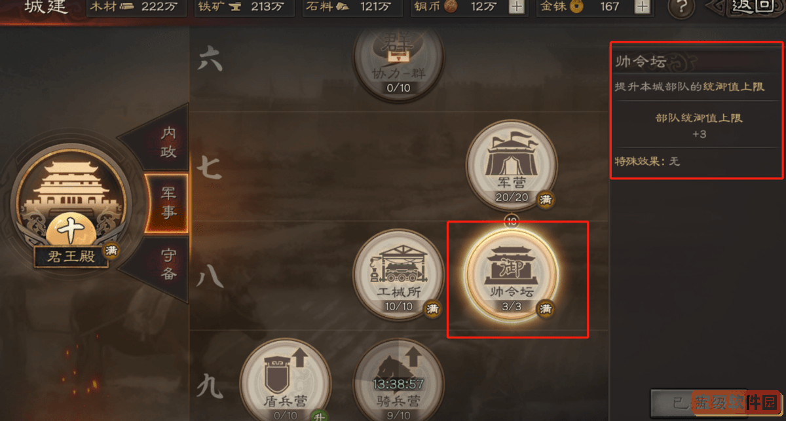Image resolution: width=786 pixels, height=421 pixels.
Task: Click the 满 badge on 军营
Action: point(546,200)
